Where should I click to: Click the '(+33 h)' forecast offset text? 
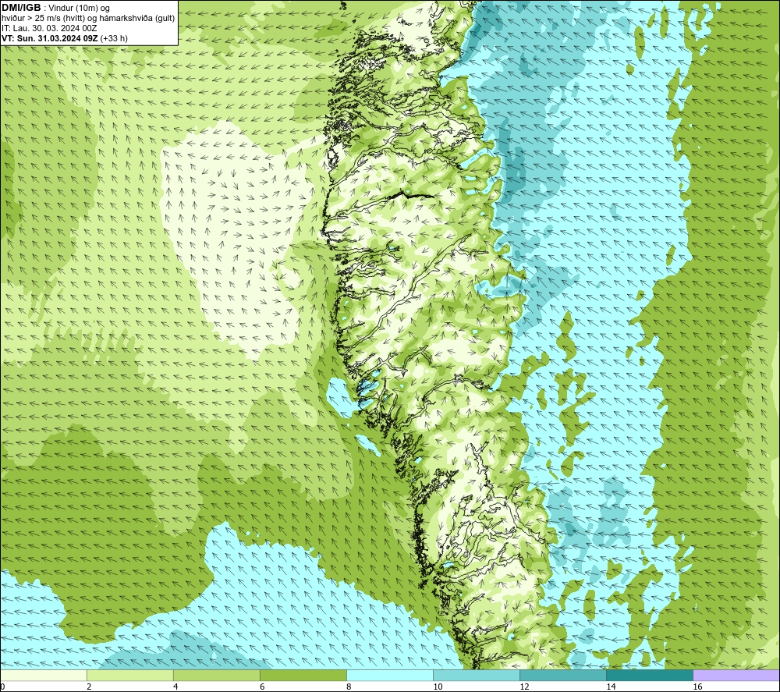point(114,38)
